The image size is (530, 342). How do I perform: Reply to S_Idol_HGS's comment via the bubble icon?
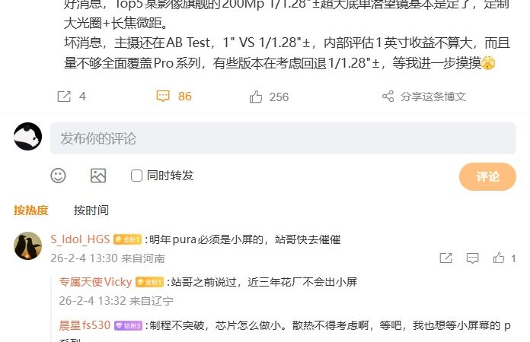(x=473, y=258)
